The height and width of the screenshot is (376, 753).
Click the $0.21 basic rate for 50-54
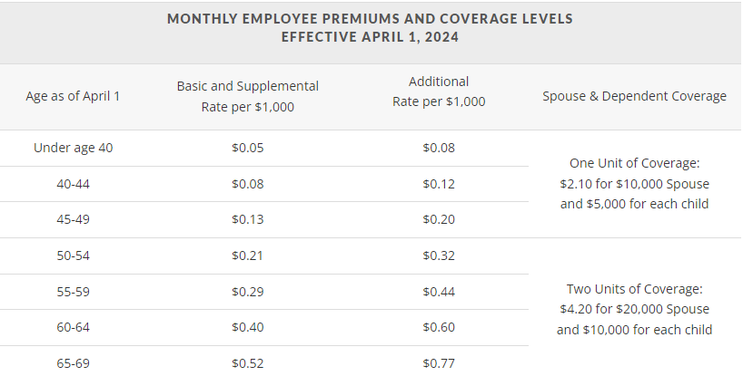tap(248, 255)
